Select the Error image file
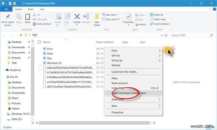This screenshot has height=130, width=217. tap(48, 49)
